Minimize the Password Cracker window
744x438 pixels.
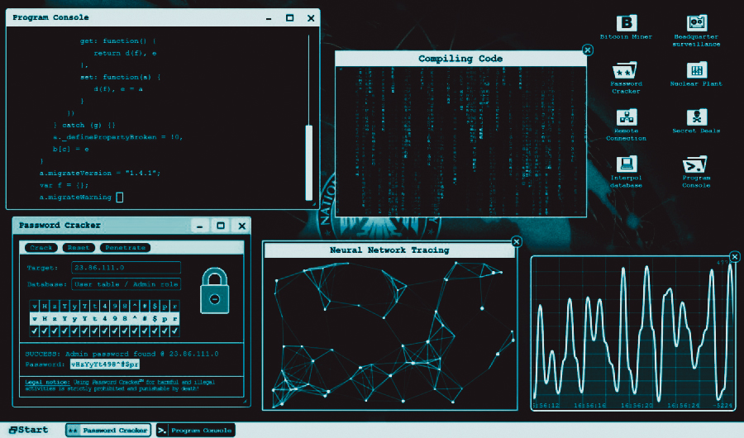tap(200, 226)
